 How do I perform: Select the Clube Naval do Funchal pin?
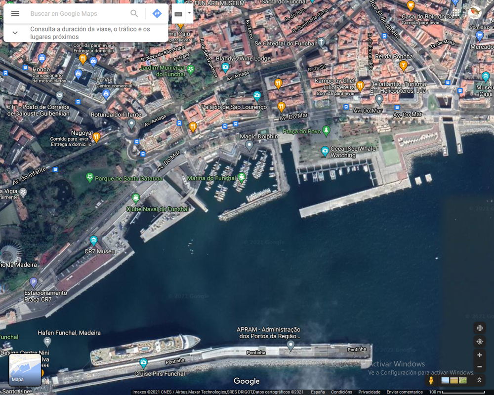click(x=136, y=198)
